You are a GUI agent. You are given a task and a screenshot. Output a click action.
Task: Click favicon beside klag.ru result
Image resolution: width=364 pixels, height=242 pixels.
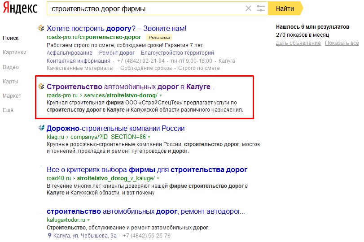[41, 129]
